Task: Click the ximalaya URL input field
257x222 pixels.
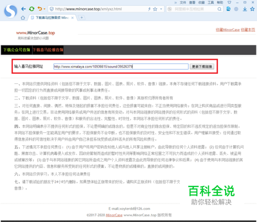Action: coord(121,66)
